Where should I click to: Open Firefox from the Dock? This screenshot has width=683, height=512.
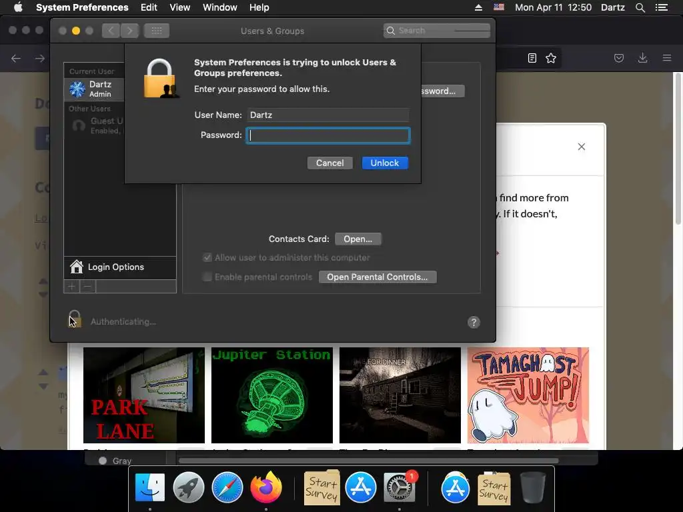[x=265, y=487]
